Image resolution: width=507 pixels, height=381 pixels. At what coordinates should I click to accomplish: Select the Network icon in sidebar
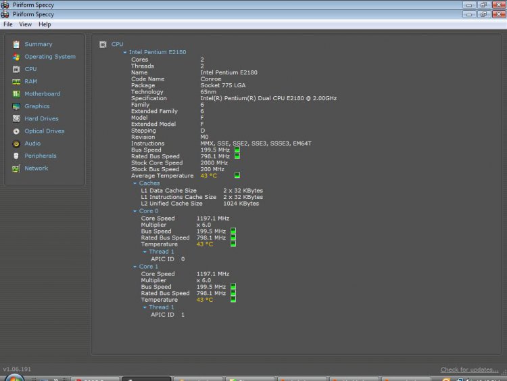click(x=16, y=169)
